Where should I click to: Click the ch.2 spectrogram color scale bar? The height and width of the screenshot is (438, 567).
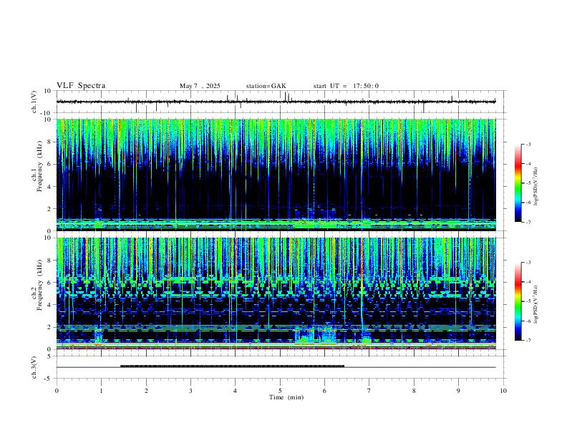pyautogui.click(x=518, y=301)
